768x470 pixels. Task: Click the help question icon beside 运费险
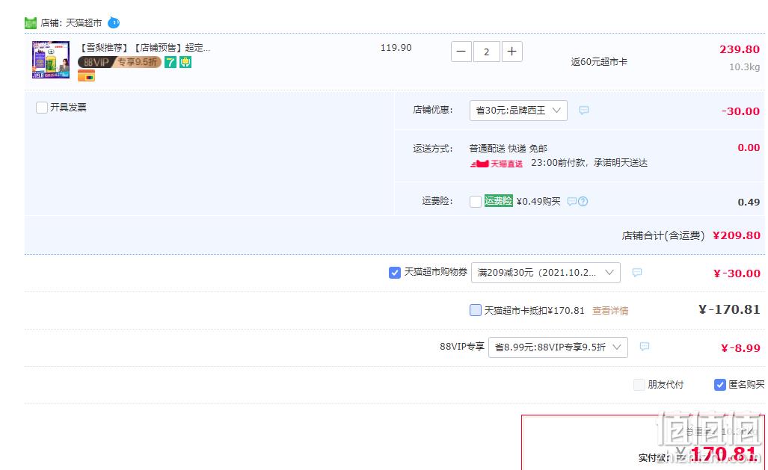click(583, 201)
